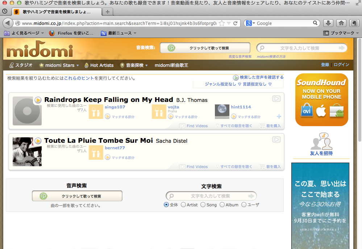The width and height of the screenshot is (362, 249).
Task: Select the Album radio button
Action: pyautogui.click(x=222, y=205)
